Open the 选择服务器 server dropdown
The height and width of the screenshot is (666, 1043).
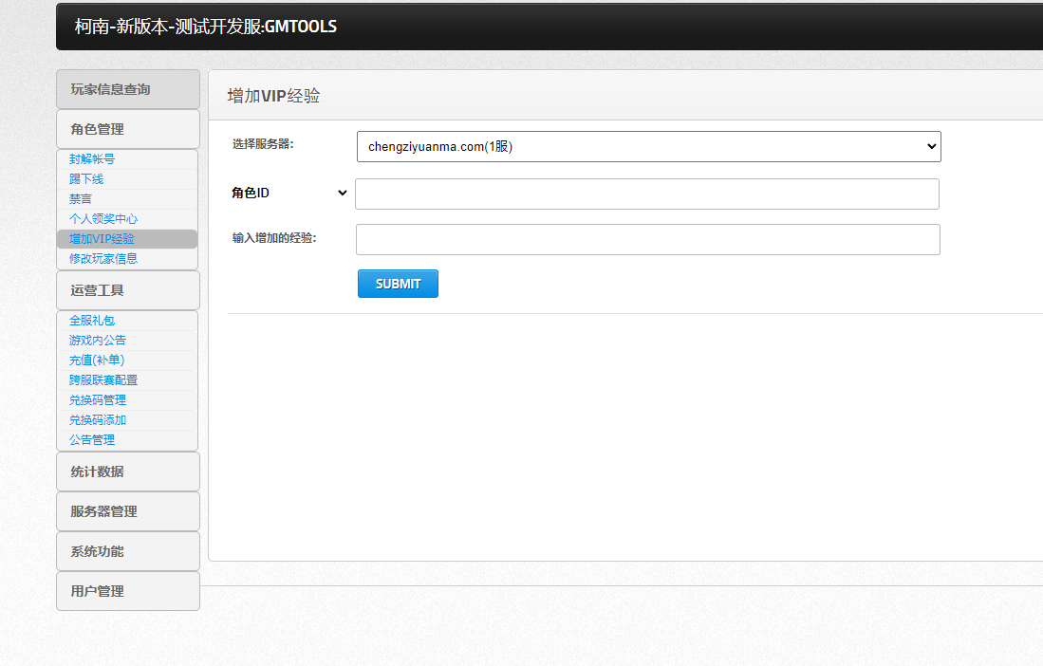pyautogui.click(x=648, y=146)
